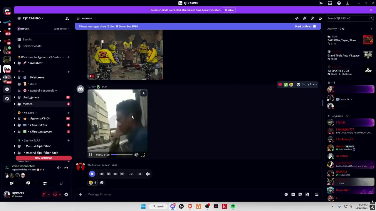
Task: Add reaction under voice message
Action: [x=102, y=183]
